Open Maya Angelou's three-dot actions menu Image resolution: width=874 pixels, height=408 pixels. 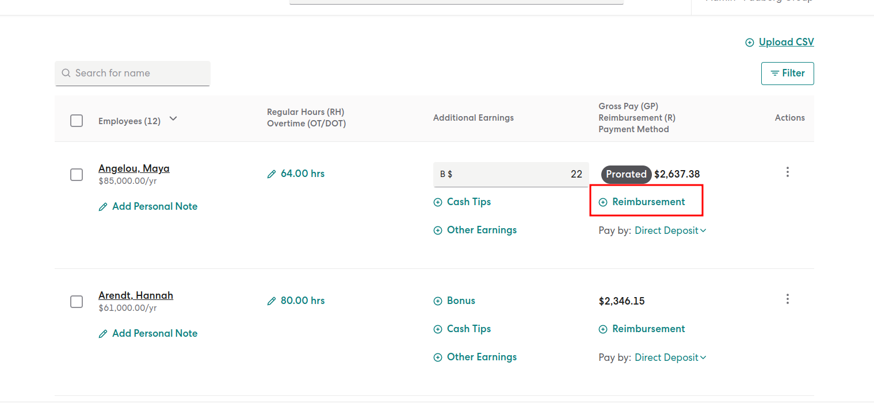(x=787, y=172)
